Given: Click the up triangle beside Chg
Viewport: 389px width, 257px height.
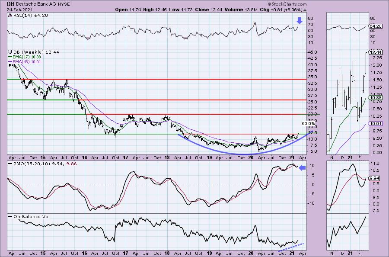Looking at the screenshot, I should (305, 10).
